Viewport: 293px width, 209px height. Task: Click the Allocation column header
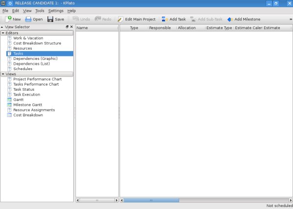click(x=187, y=28)
